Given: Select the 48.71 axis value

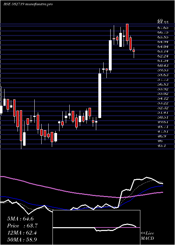Looking at the screenshot, I should (163, 127).
